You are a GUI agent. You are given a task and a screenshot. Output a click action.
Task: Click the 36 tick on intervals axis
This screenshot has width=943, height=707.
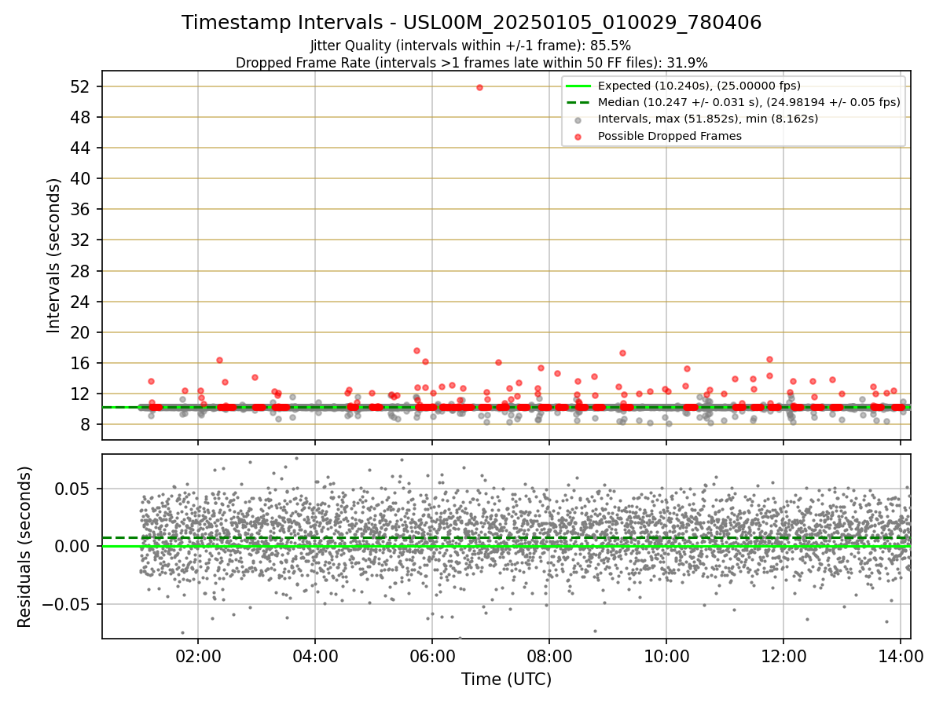click(x=82, y=210)
